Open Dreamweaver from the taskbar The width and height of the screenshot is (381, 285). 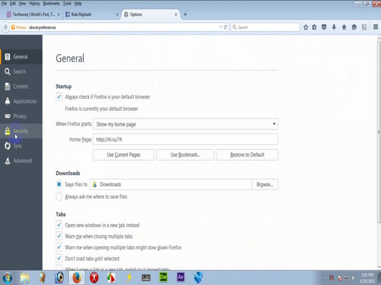click(163, 278)
